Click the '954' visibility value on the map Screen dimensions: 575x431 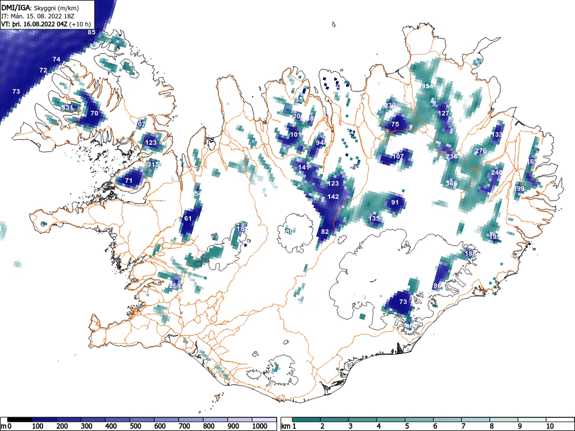click(427, 86)
